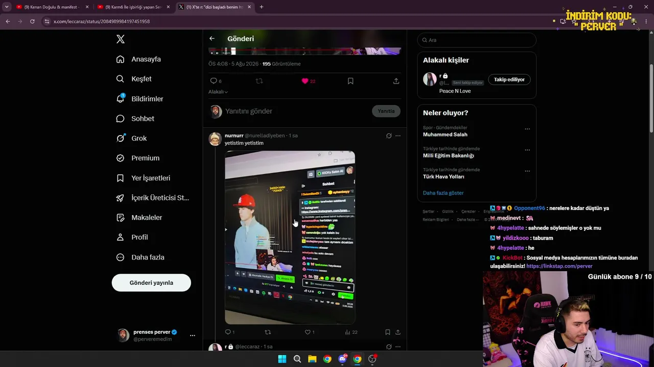Click the Profil person icon

120,238
